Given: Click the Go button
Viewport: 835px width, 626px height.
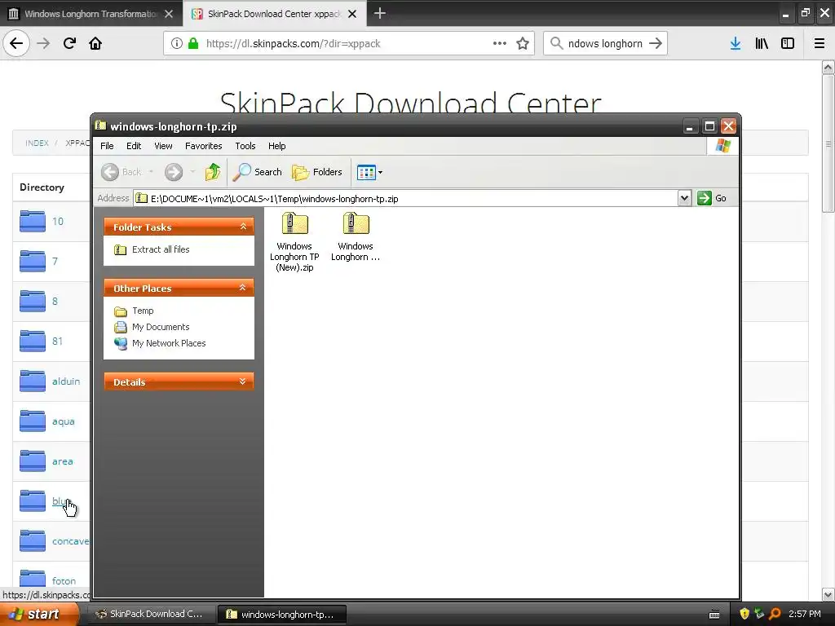Looking at the screenshot, I should tap(712, 198).
